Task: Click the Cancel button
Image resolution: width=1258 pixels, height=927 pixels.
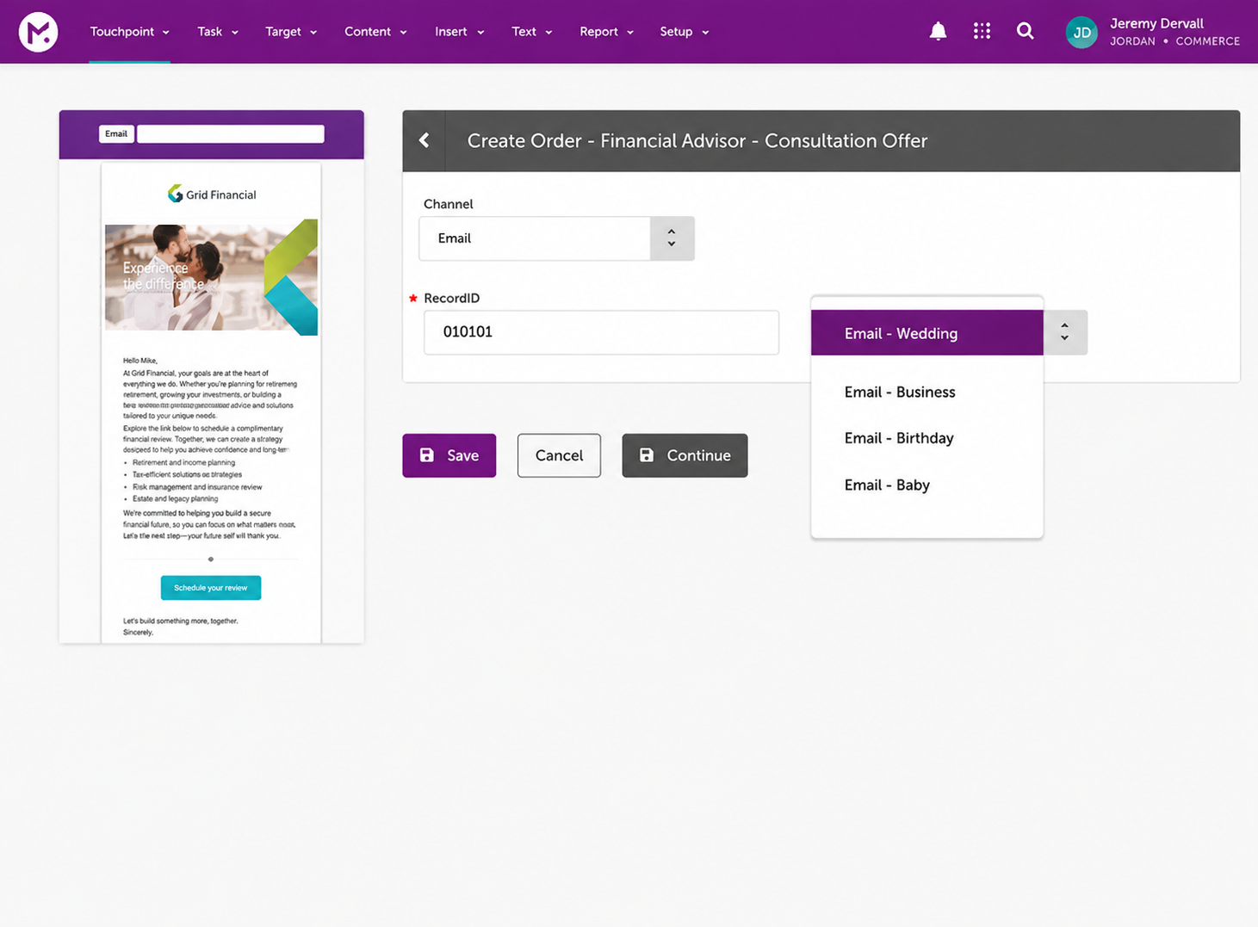Action: (x=559, y=455)
